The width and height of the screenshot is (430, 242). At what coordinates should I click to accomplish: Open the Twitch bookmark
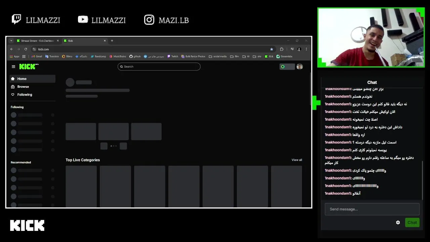click(173, 56)
